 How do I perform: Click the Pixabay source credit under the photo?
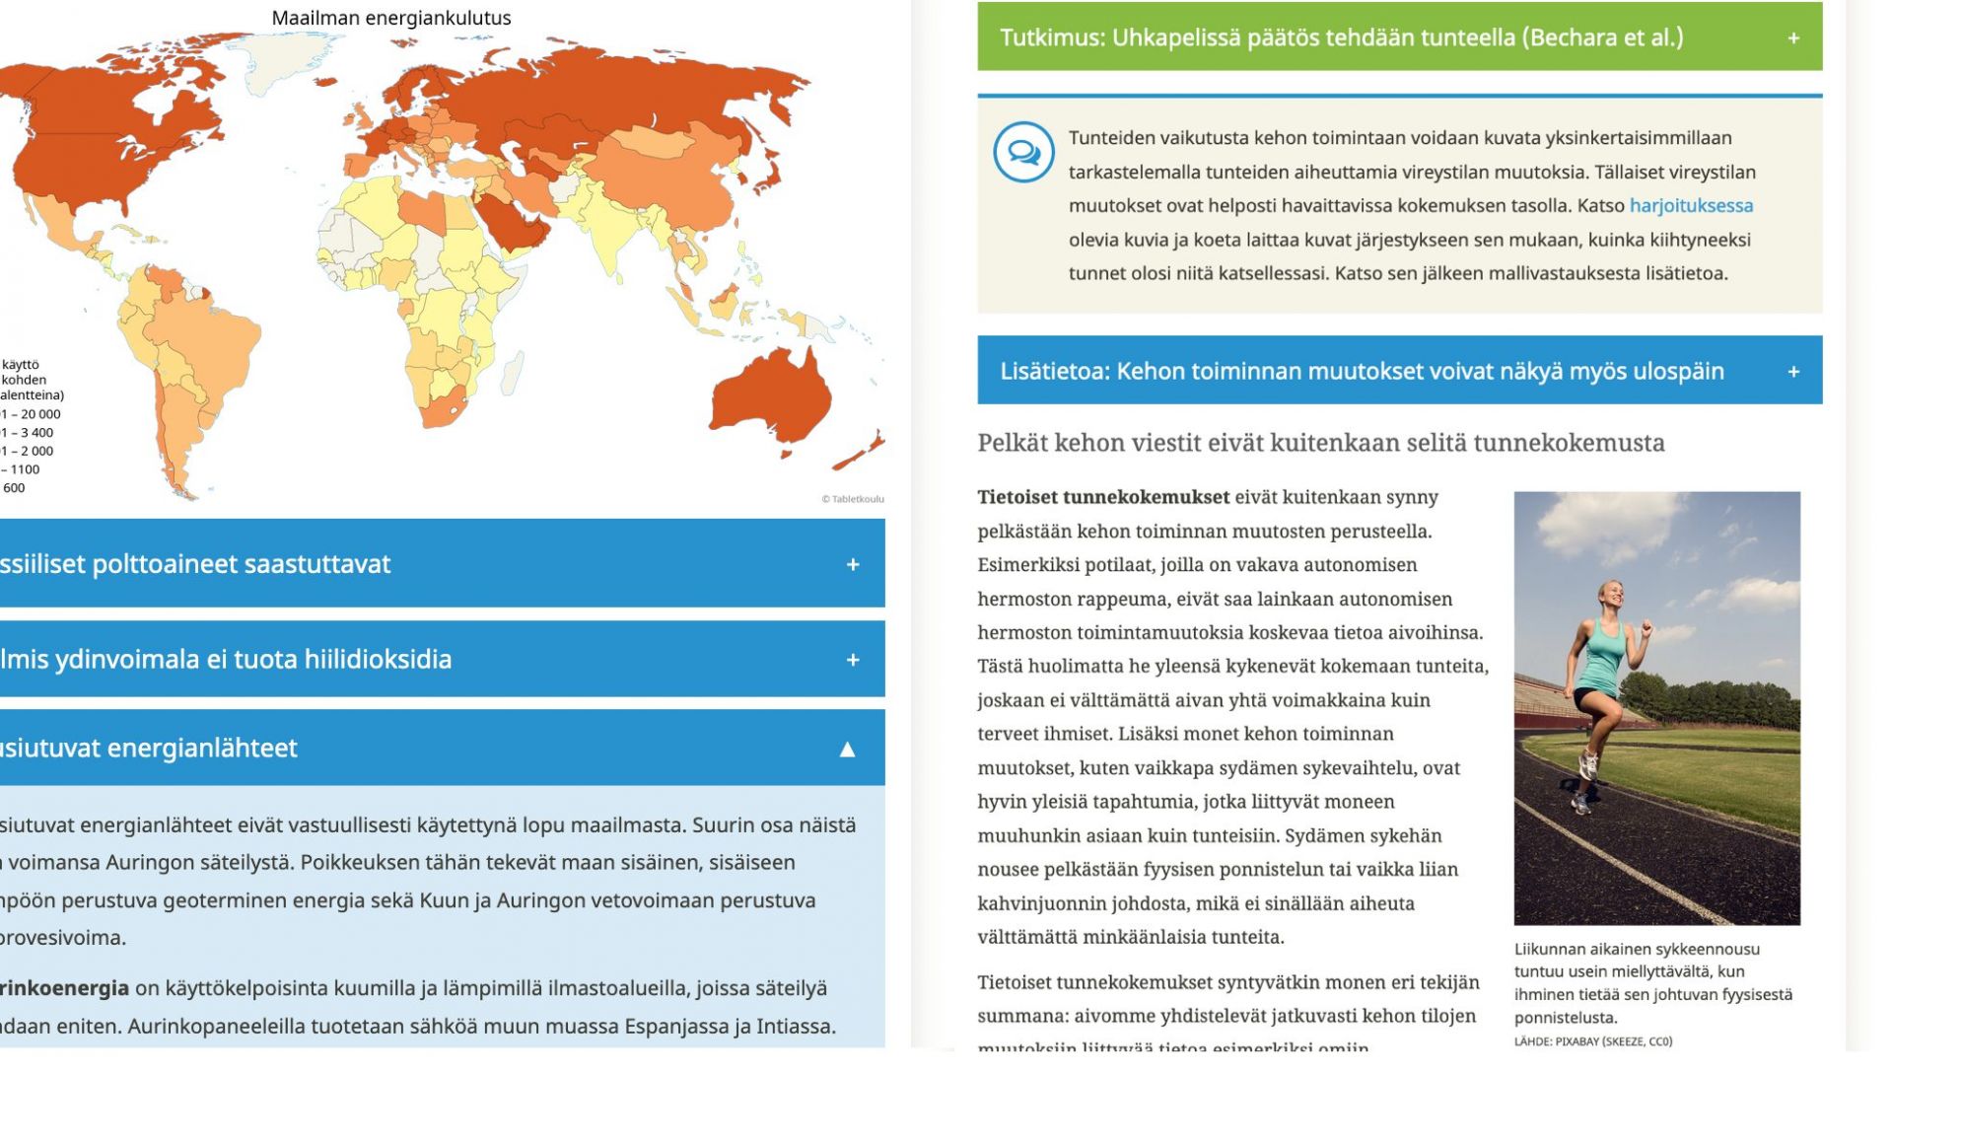(x=1592, y=1040)
